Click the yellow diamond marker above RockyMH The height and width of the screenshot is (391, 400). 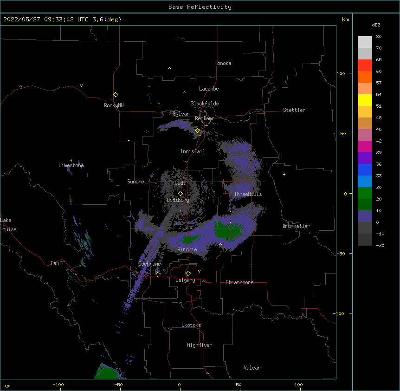116,95
